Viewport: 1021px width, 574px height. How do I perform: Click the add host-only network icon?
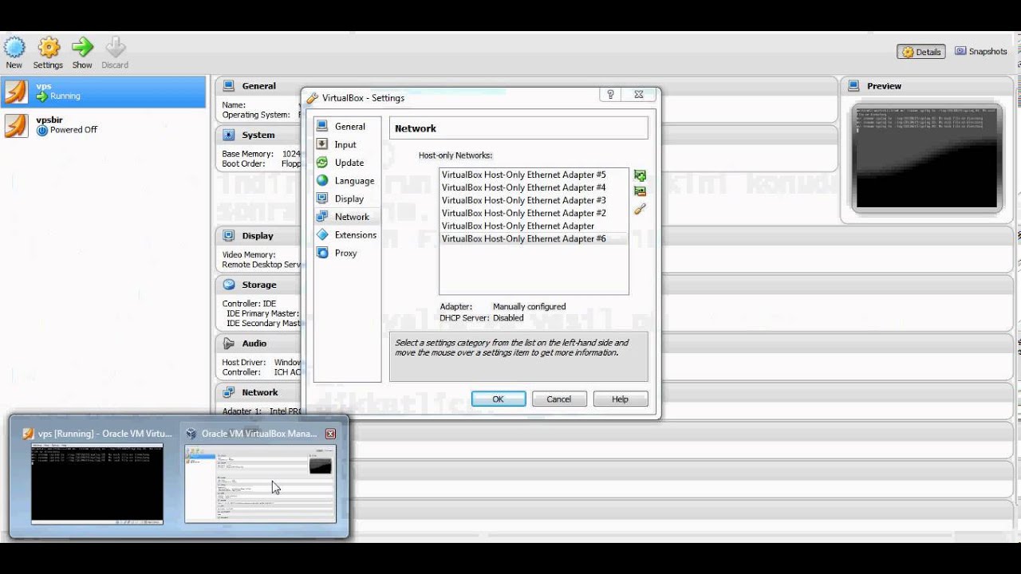[x=640, y=175]
